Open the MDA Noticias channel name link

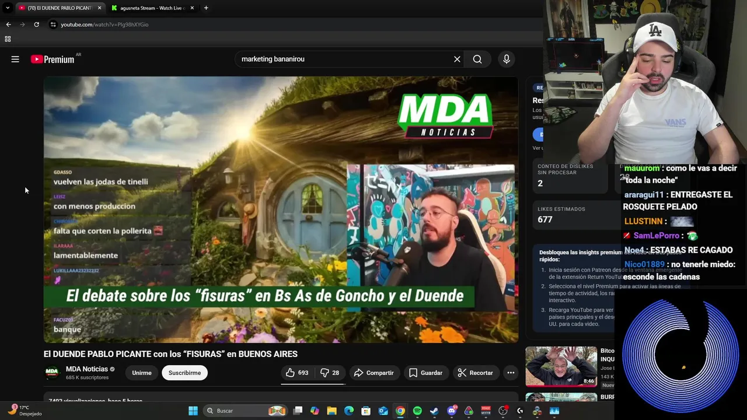pos(87,369)
